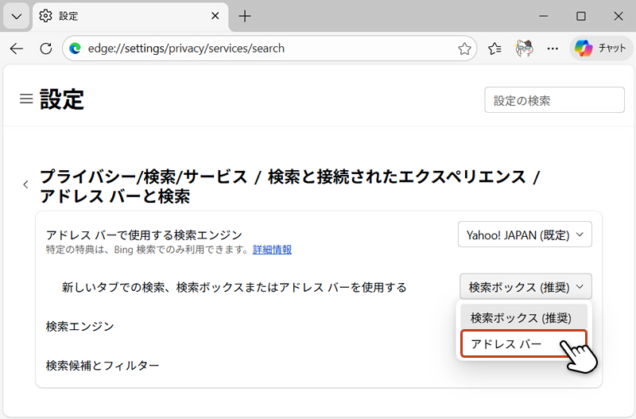
Task: Open the Copilot チャット button
Action: tap(599, 48)
